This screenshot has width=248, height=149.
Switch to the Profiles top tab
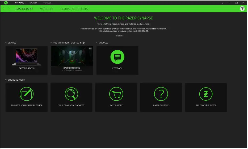[47, 3]
